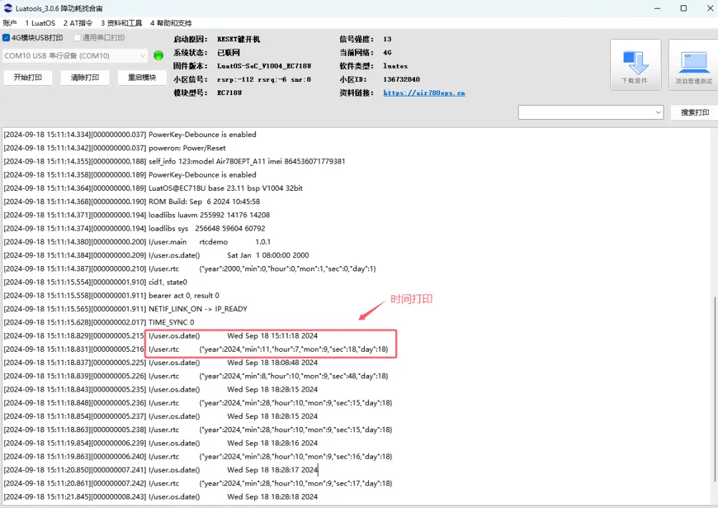Click the log panel vertical scrollbar thumb
The height and width of the screenshot is (508, 718).
point(714,388)
